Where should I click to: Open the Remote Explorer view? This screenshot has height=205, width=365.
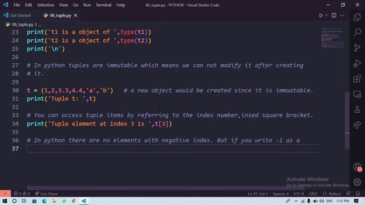coord(357,95)
